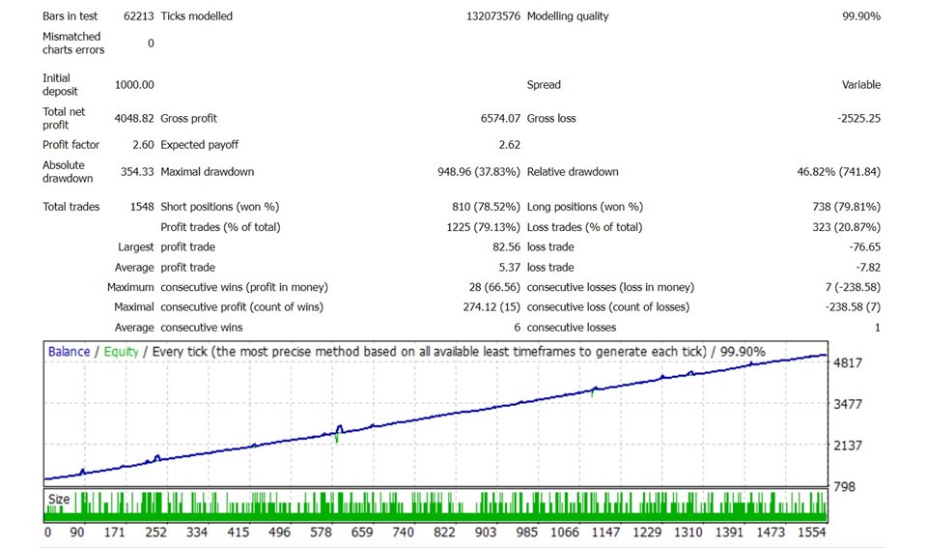This screenshot has width=927, height=548.
Task: Select the Short positions value 810 (78.52%)
Action: coord(486,207)
